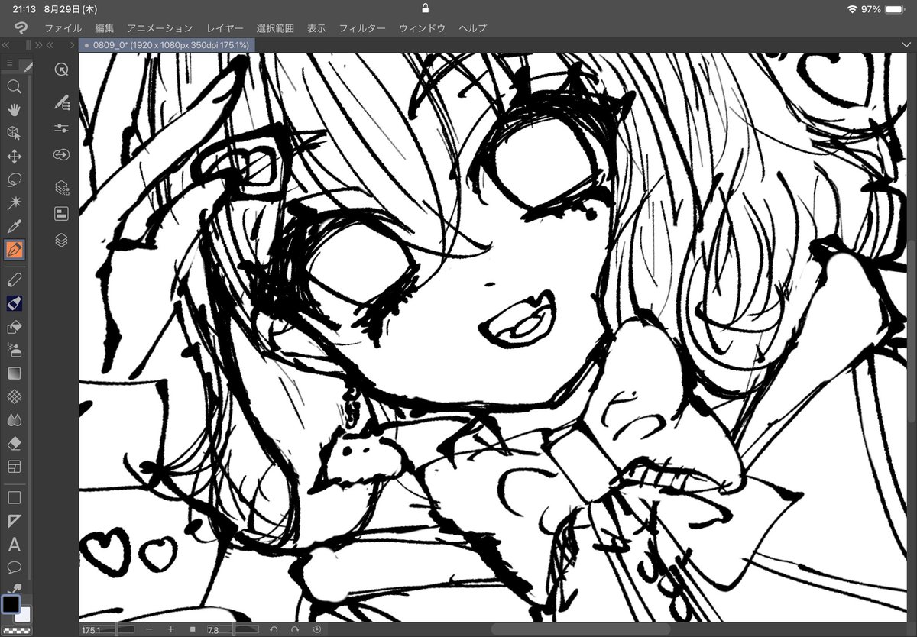Select the Eyedropper tool
Image resolution: width=917 pixels, height=637 pixels.
(x=14, y=226)
